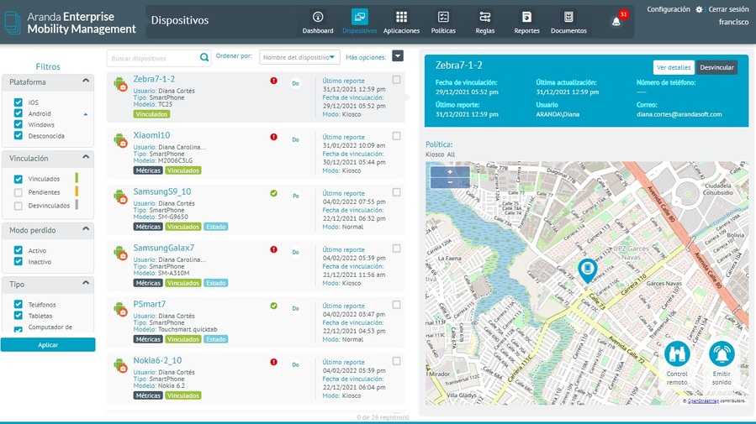Screen dimensions: 756x424
Task: Check the Desvinculados filter
Action: [19, 206]
